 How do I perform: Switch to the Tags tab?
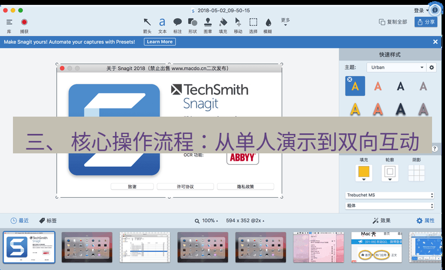(48, 221)
